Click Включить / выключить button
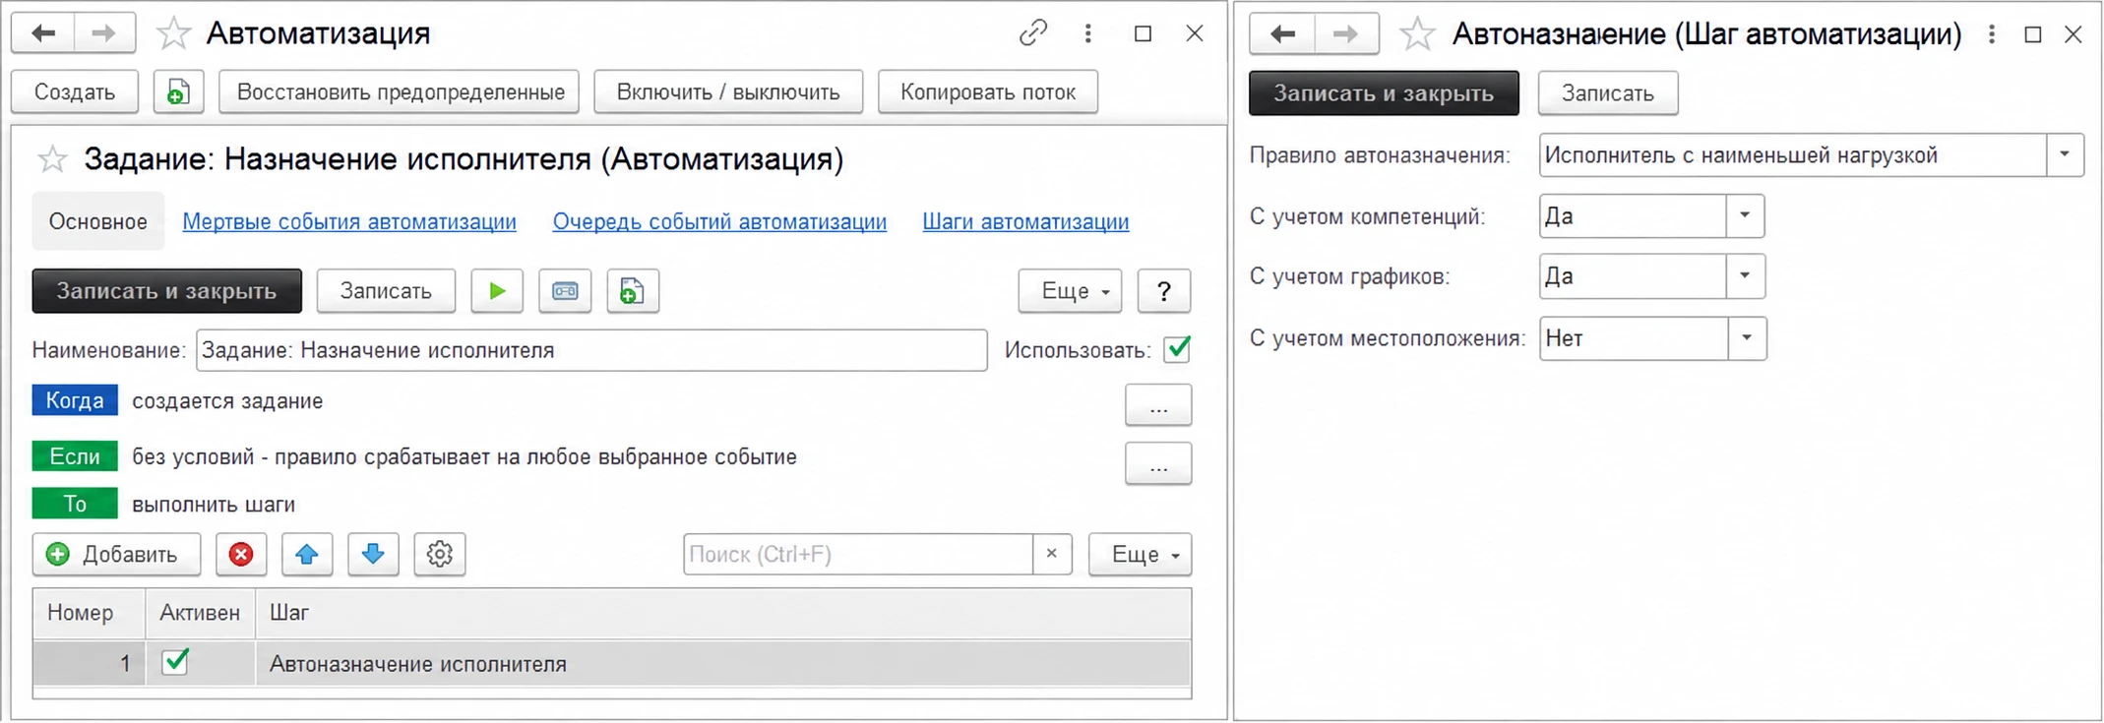Image resolution: width=2104 pixels, height=723 pixels. point(728,92)
